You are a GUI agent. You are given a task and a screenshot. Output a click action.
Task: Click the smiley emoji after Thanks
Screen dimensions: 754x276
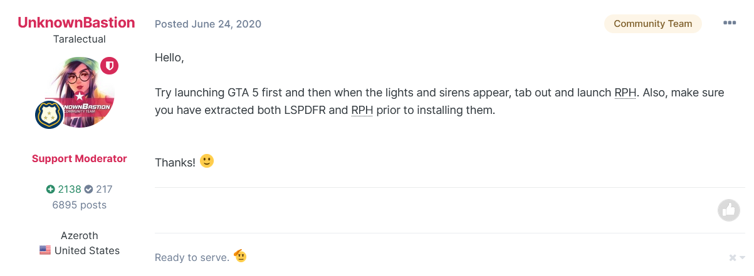point(207,161)
